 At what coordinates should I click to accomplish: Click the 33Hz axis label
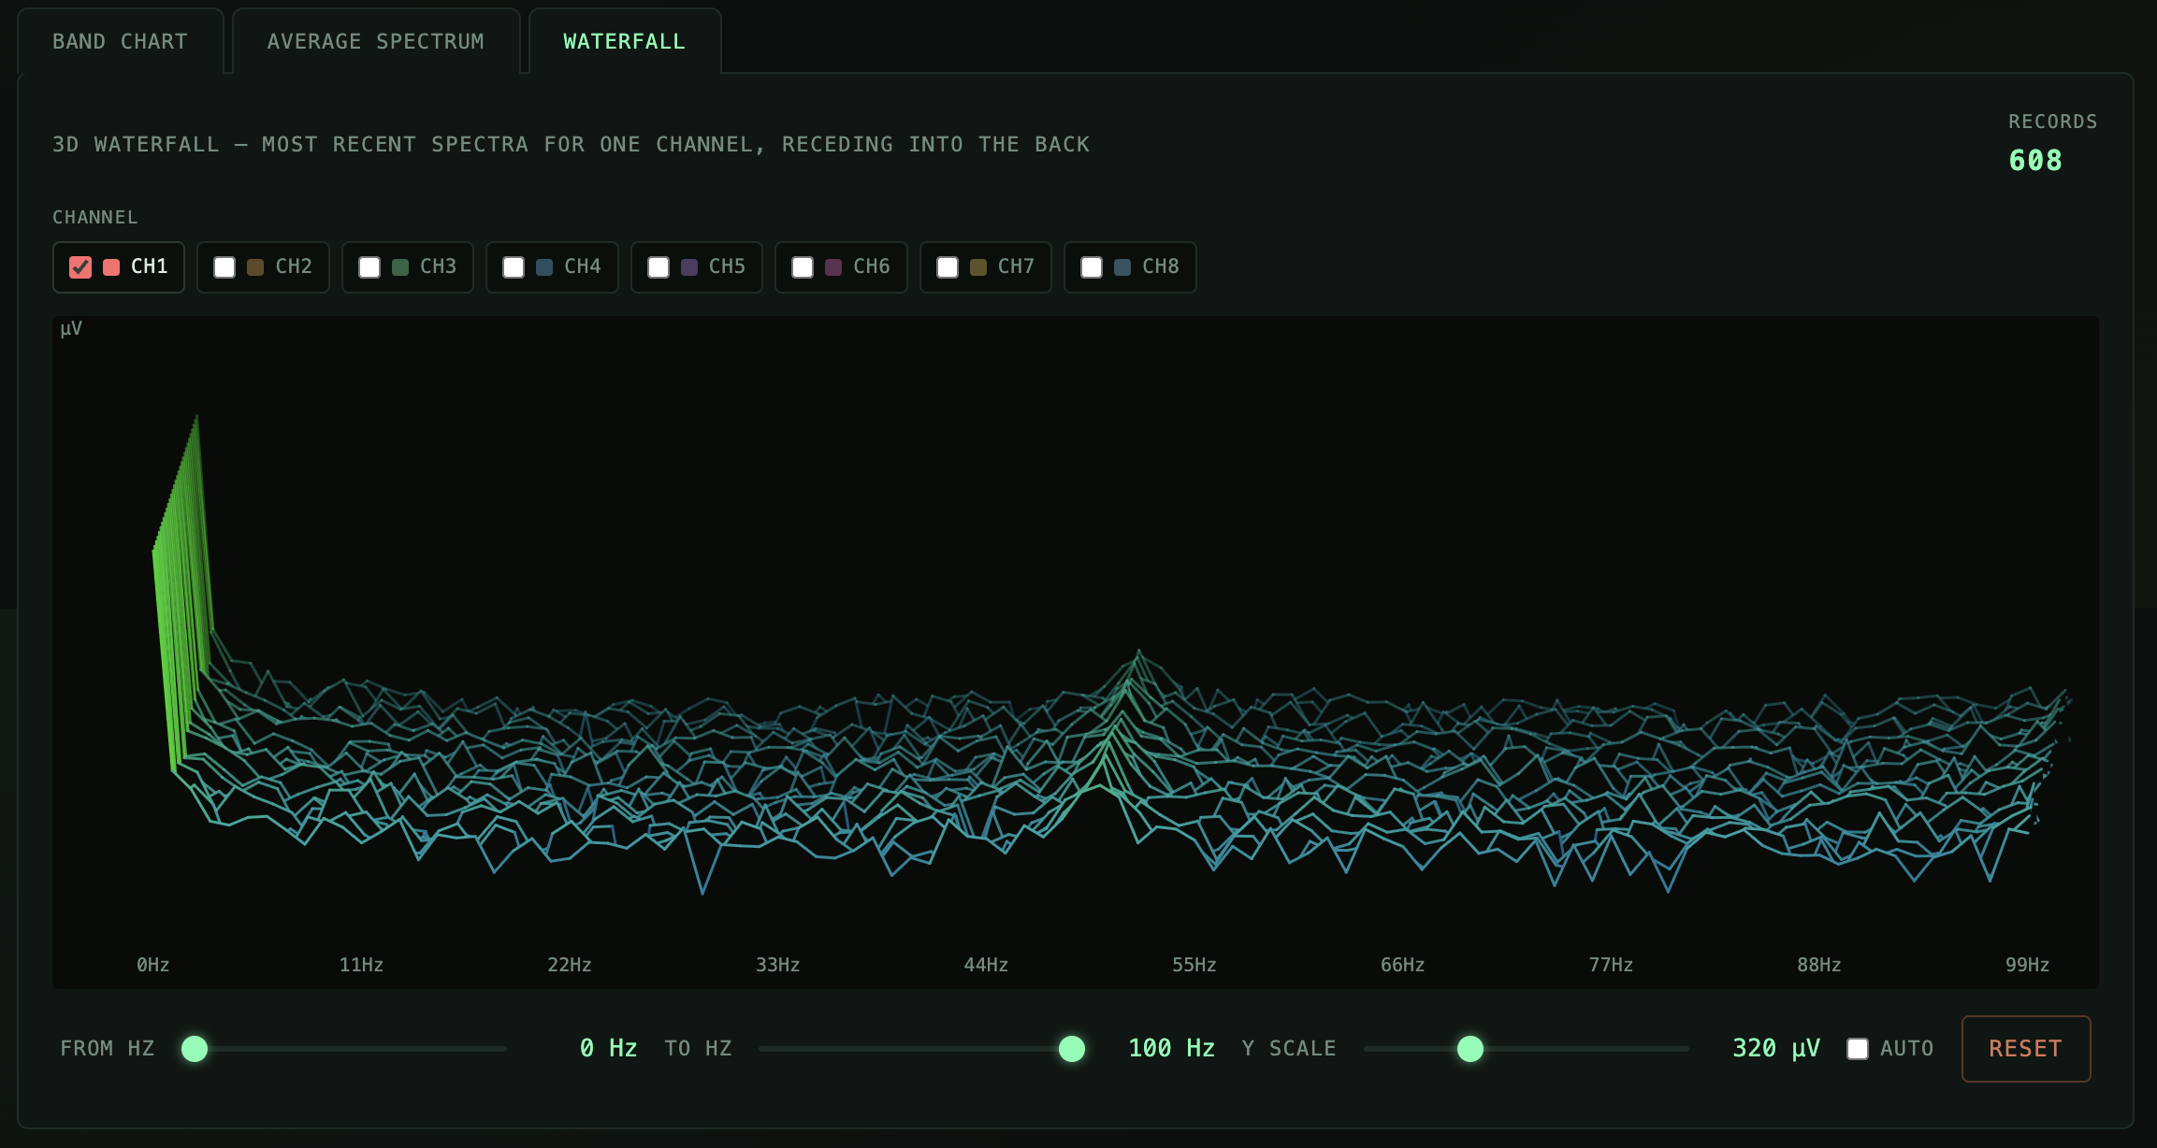pyautogui.click(x=778, y=965)
